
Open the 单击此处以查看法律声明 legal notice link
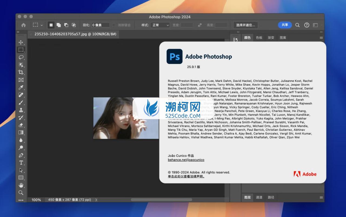[186, 177]
